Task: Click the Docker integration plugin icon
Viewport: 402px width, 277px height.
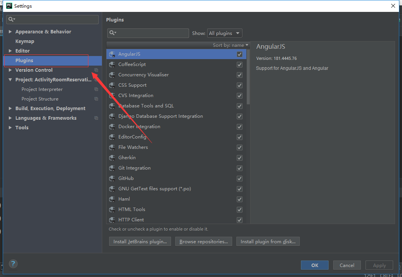Action: point(112,127)
